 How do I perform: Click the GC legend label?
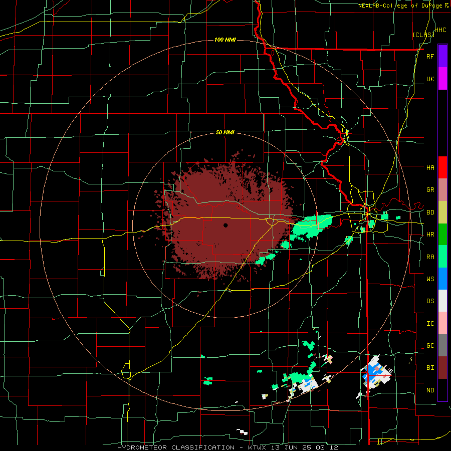pos(430,345)
